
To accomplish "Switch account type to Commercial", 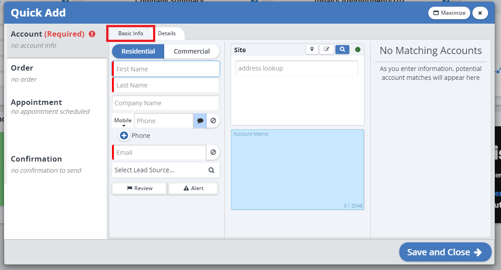I will point(192,51).
